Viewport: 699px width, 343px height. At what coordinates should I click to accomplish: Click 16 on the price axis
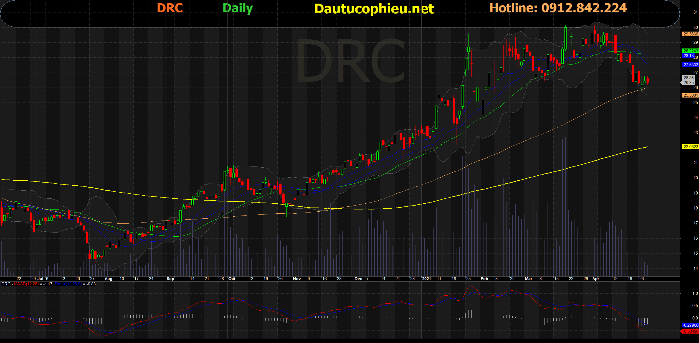coord(695,238)
